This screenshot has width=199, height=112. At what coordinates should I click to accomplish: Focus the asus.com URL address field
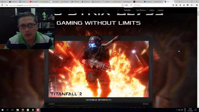point(63,5)
